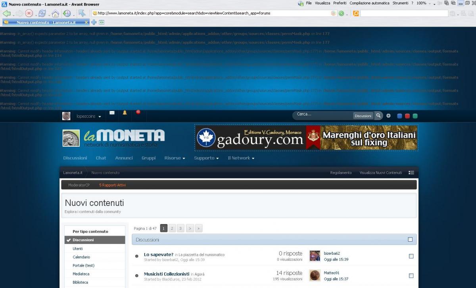Select the red theme color swatch
The image size is (476, 288).
(x=407, y=116)
